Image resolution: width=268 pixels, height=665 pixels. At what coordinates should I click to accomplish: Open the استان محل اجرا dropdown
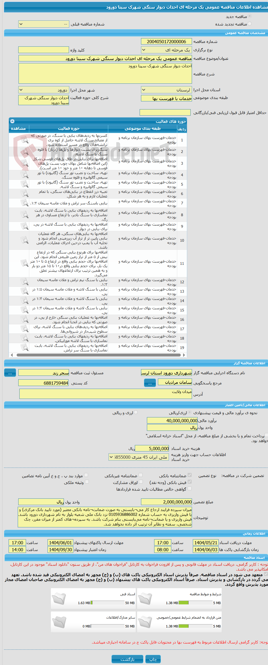[166, 90]
